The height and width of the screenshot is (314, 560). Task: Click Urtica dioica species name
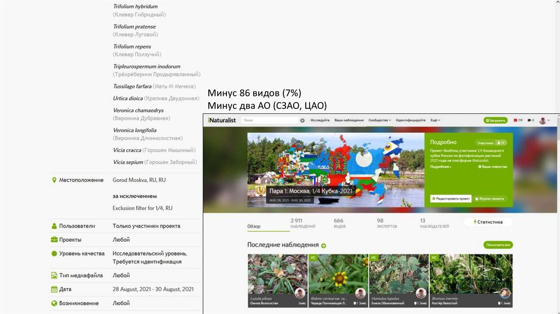click(x=128, y=98)
